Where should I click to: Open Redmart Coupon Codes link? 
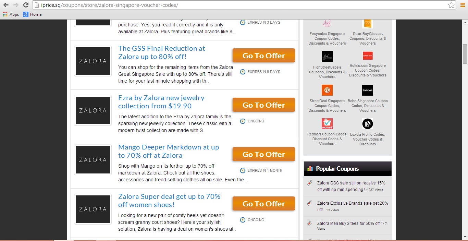327,139
